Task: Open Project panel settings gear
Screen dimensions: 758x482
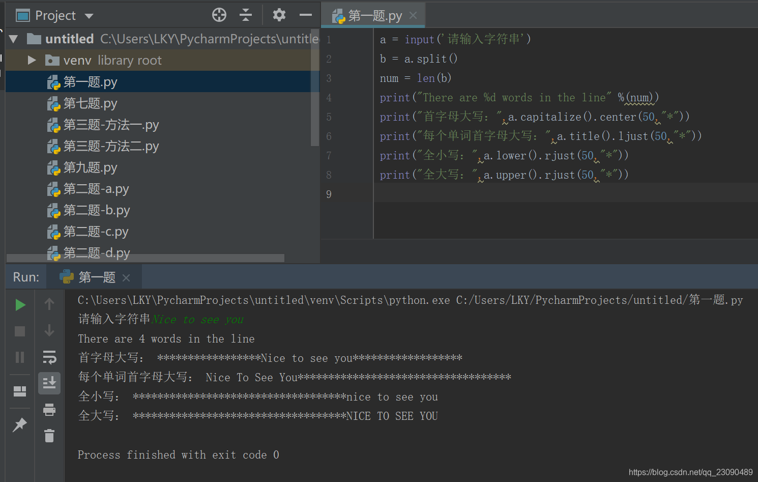Action: (x=279, y=15)
